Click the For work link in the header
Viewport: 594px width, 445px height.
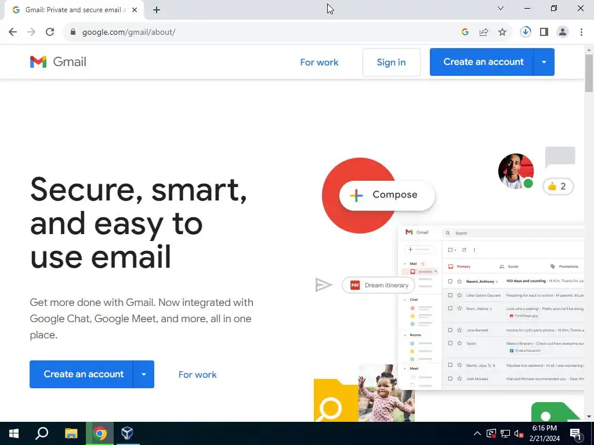(319, 63)
